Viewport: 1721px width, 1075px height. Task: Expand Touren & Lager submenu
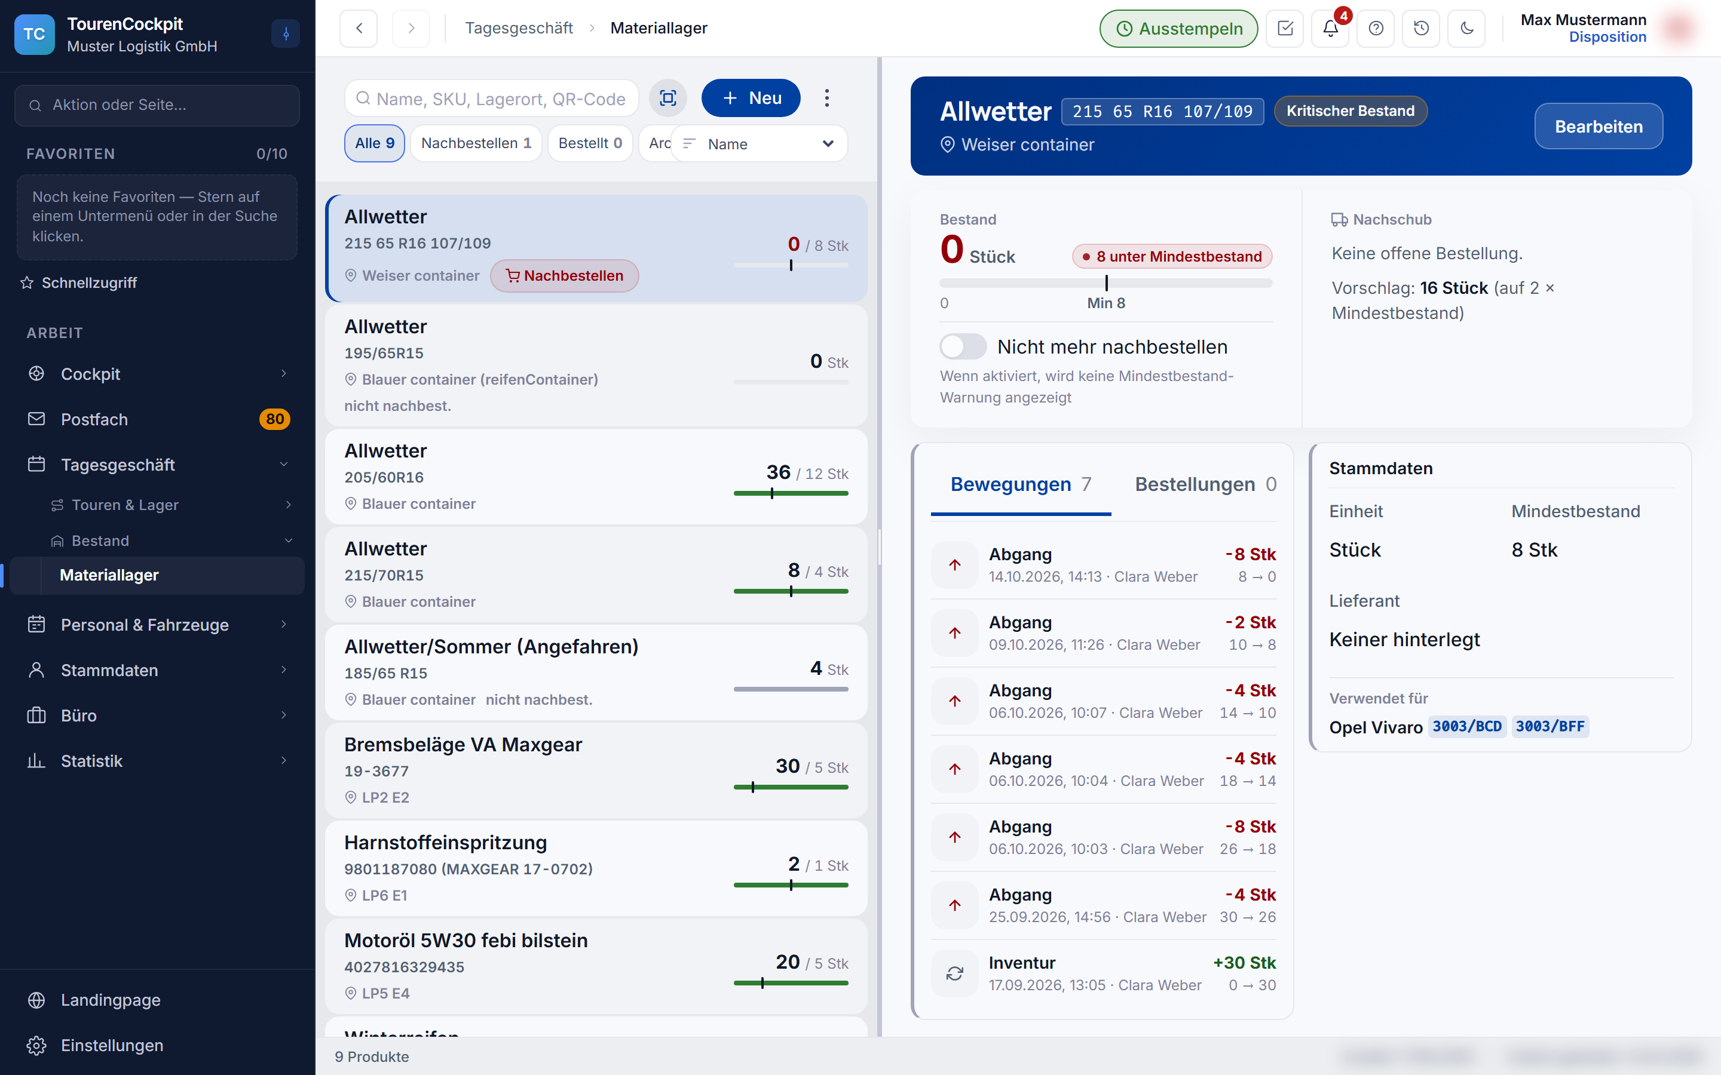[x=288, y=505]
